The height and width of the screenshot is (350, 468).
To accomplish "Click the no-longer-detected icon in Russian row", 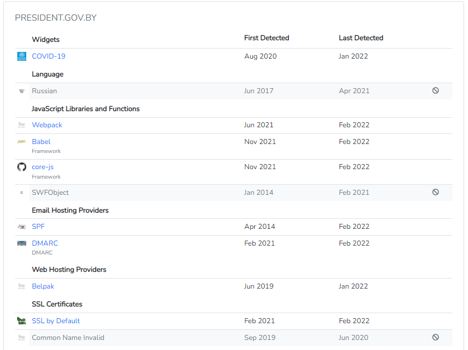I will (x=436, y=90).
